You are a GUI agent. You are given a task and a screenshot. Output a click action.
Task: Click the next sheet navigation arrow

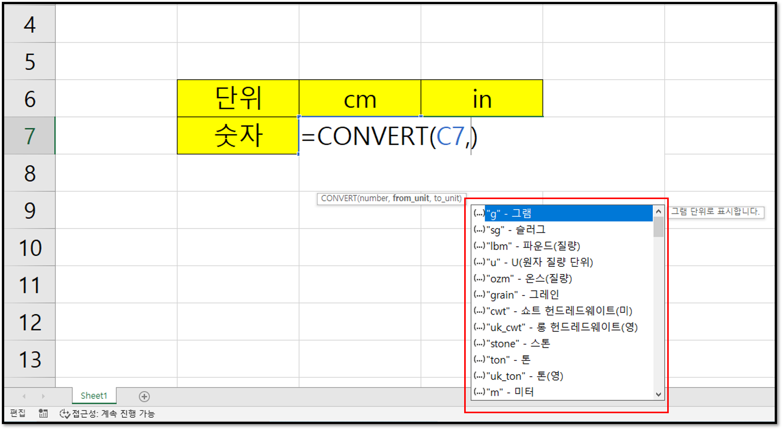[43, 396]
